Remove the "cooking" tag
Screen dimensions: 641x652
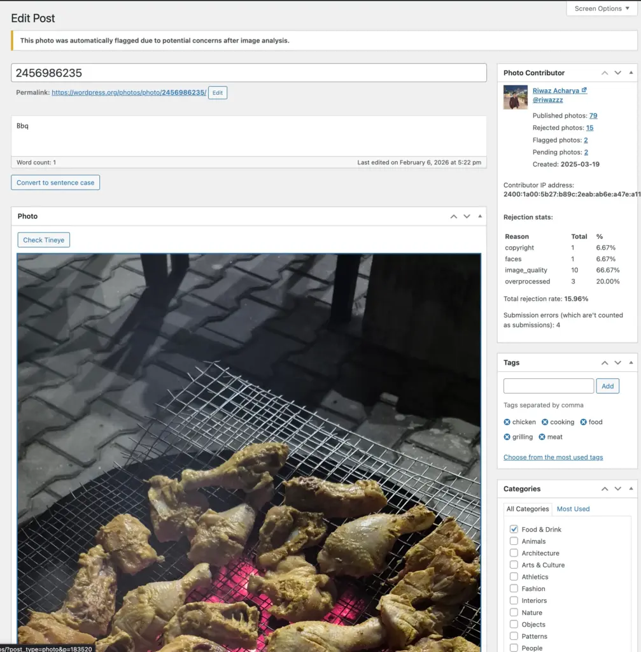point(545,422)
